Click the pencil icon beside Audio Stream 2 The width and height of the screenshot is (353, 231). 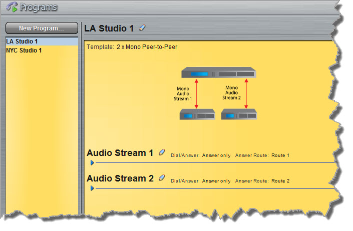coord(162,177)
